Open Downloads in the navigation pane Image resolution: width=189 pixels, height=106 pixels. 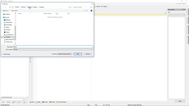coord(9,25)
